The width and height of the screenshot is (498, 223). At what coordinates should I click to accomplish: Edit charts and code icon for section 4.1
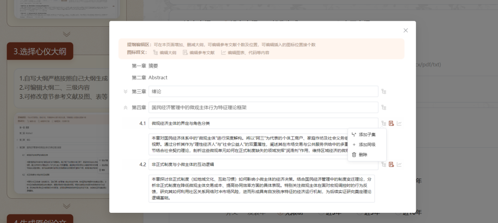tap(399, 123)
